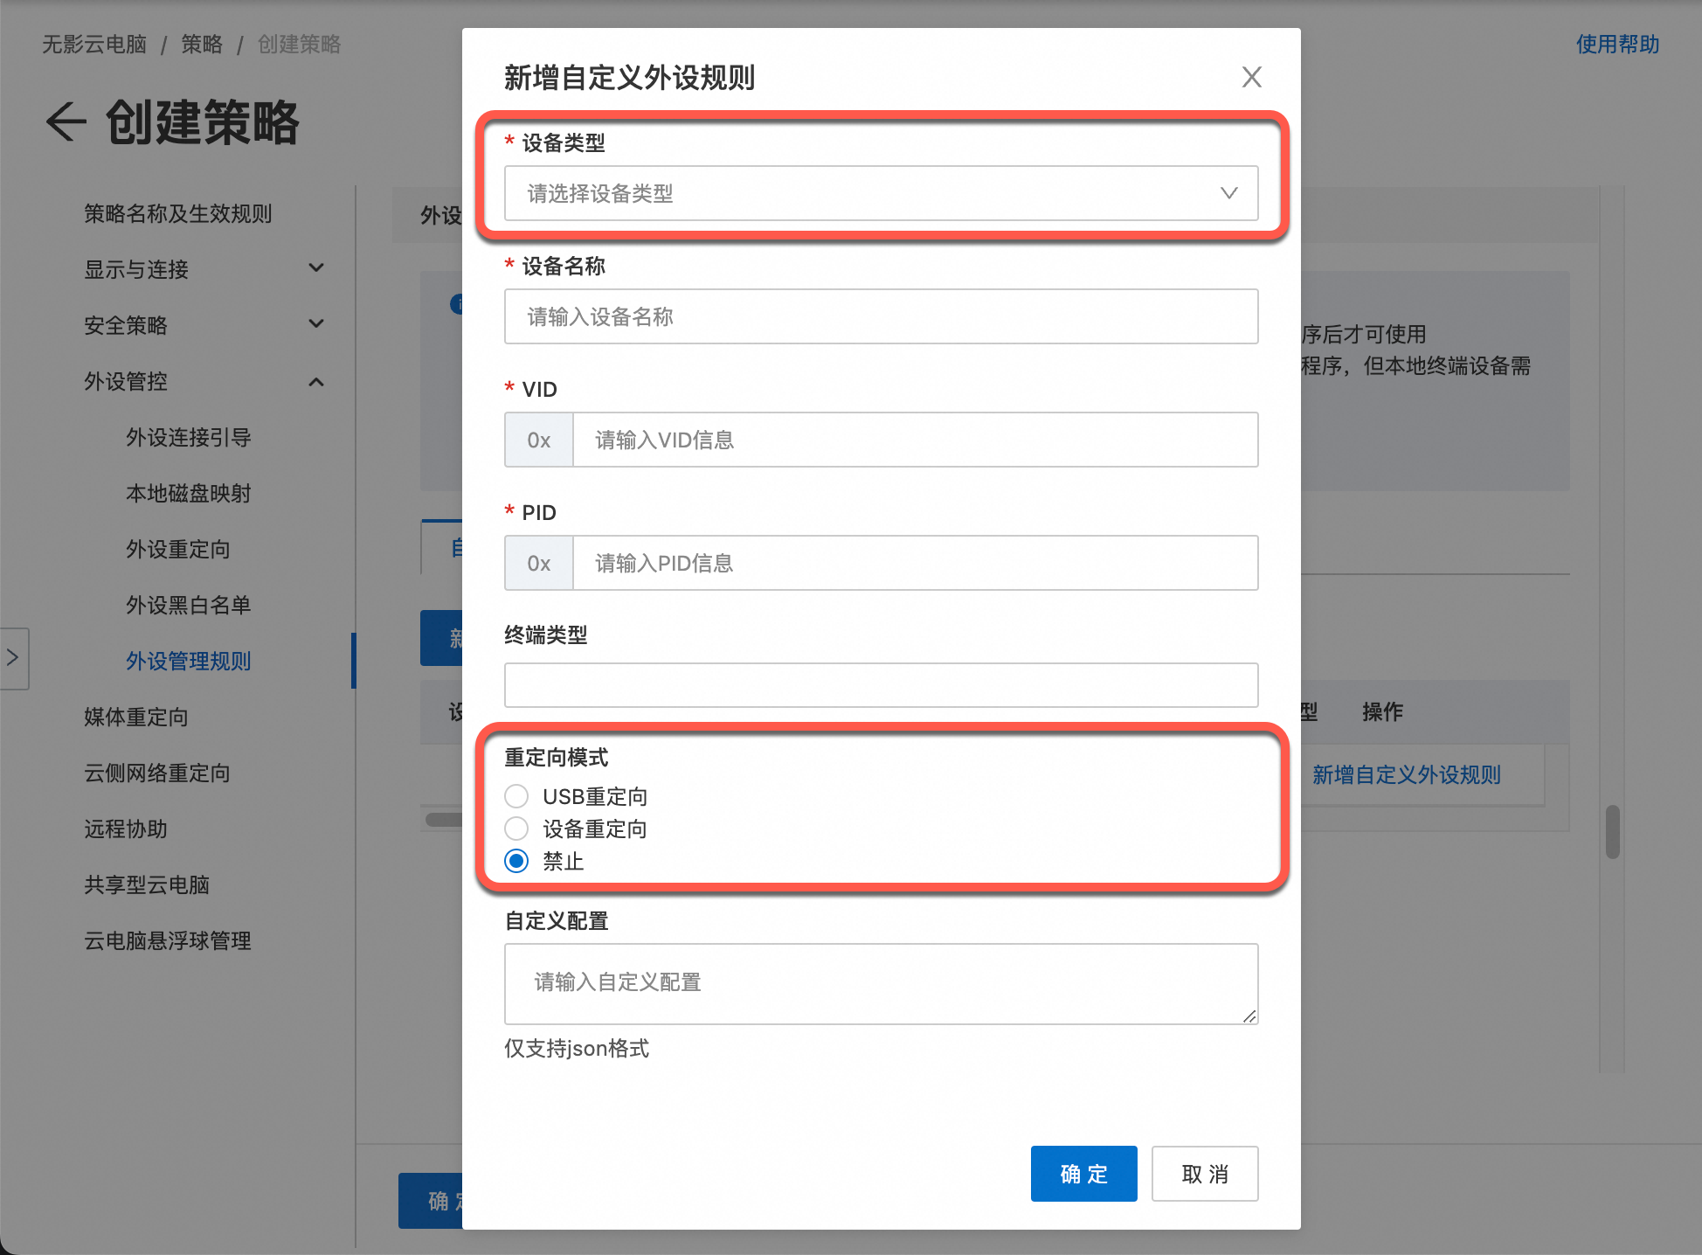This screenshot has height=1255, width=1702.
Task: Click the 确定 confirm button
Action: point(1083,1174)
